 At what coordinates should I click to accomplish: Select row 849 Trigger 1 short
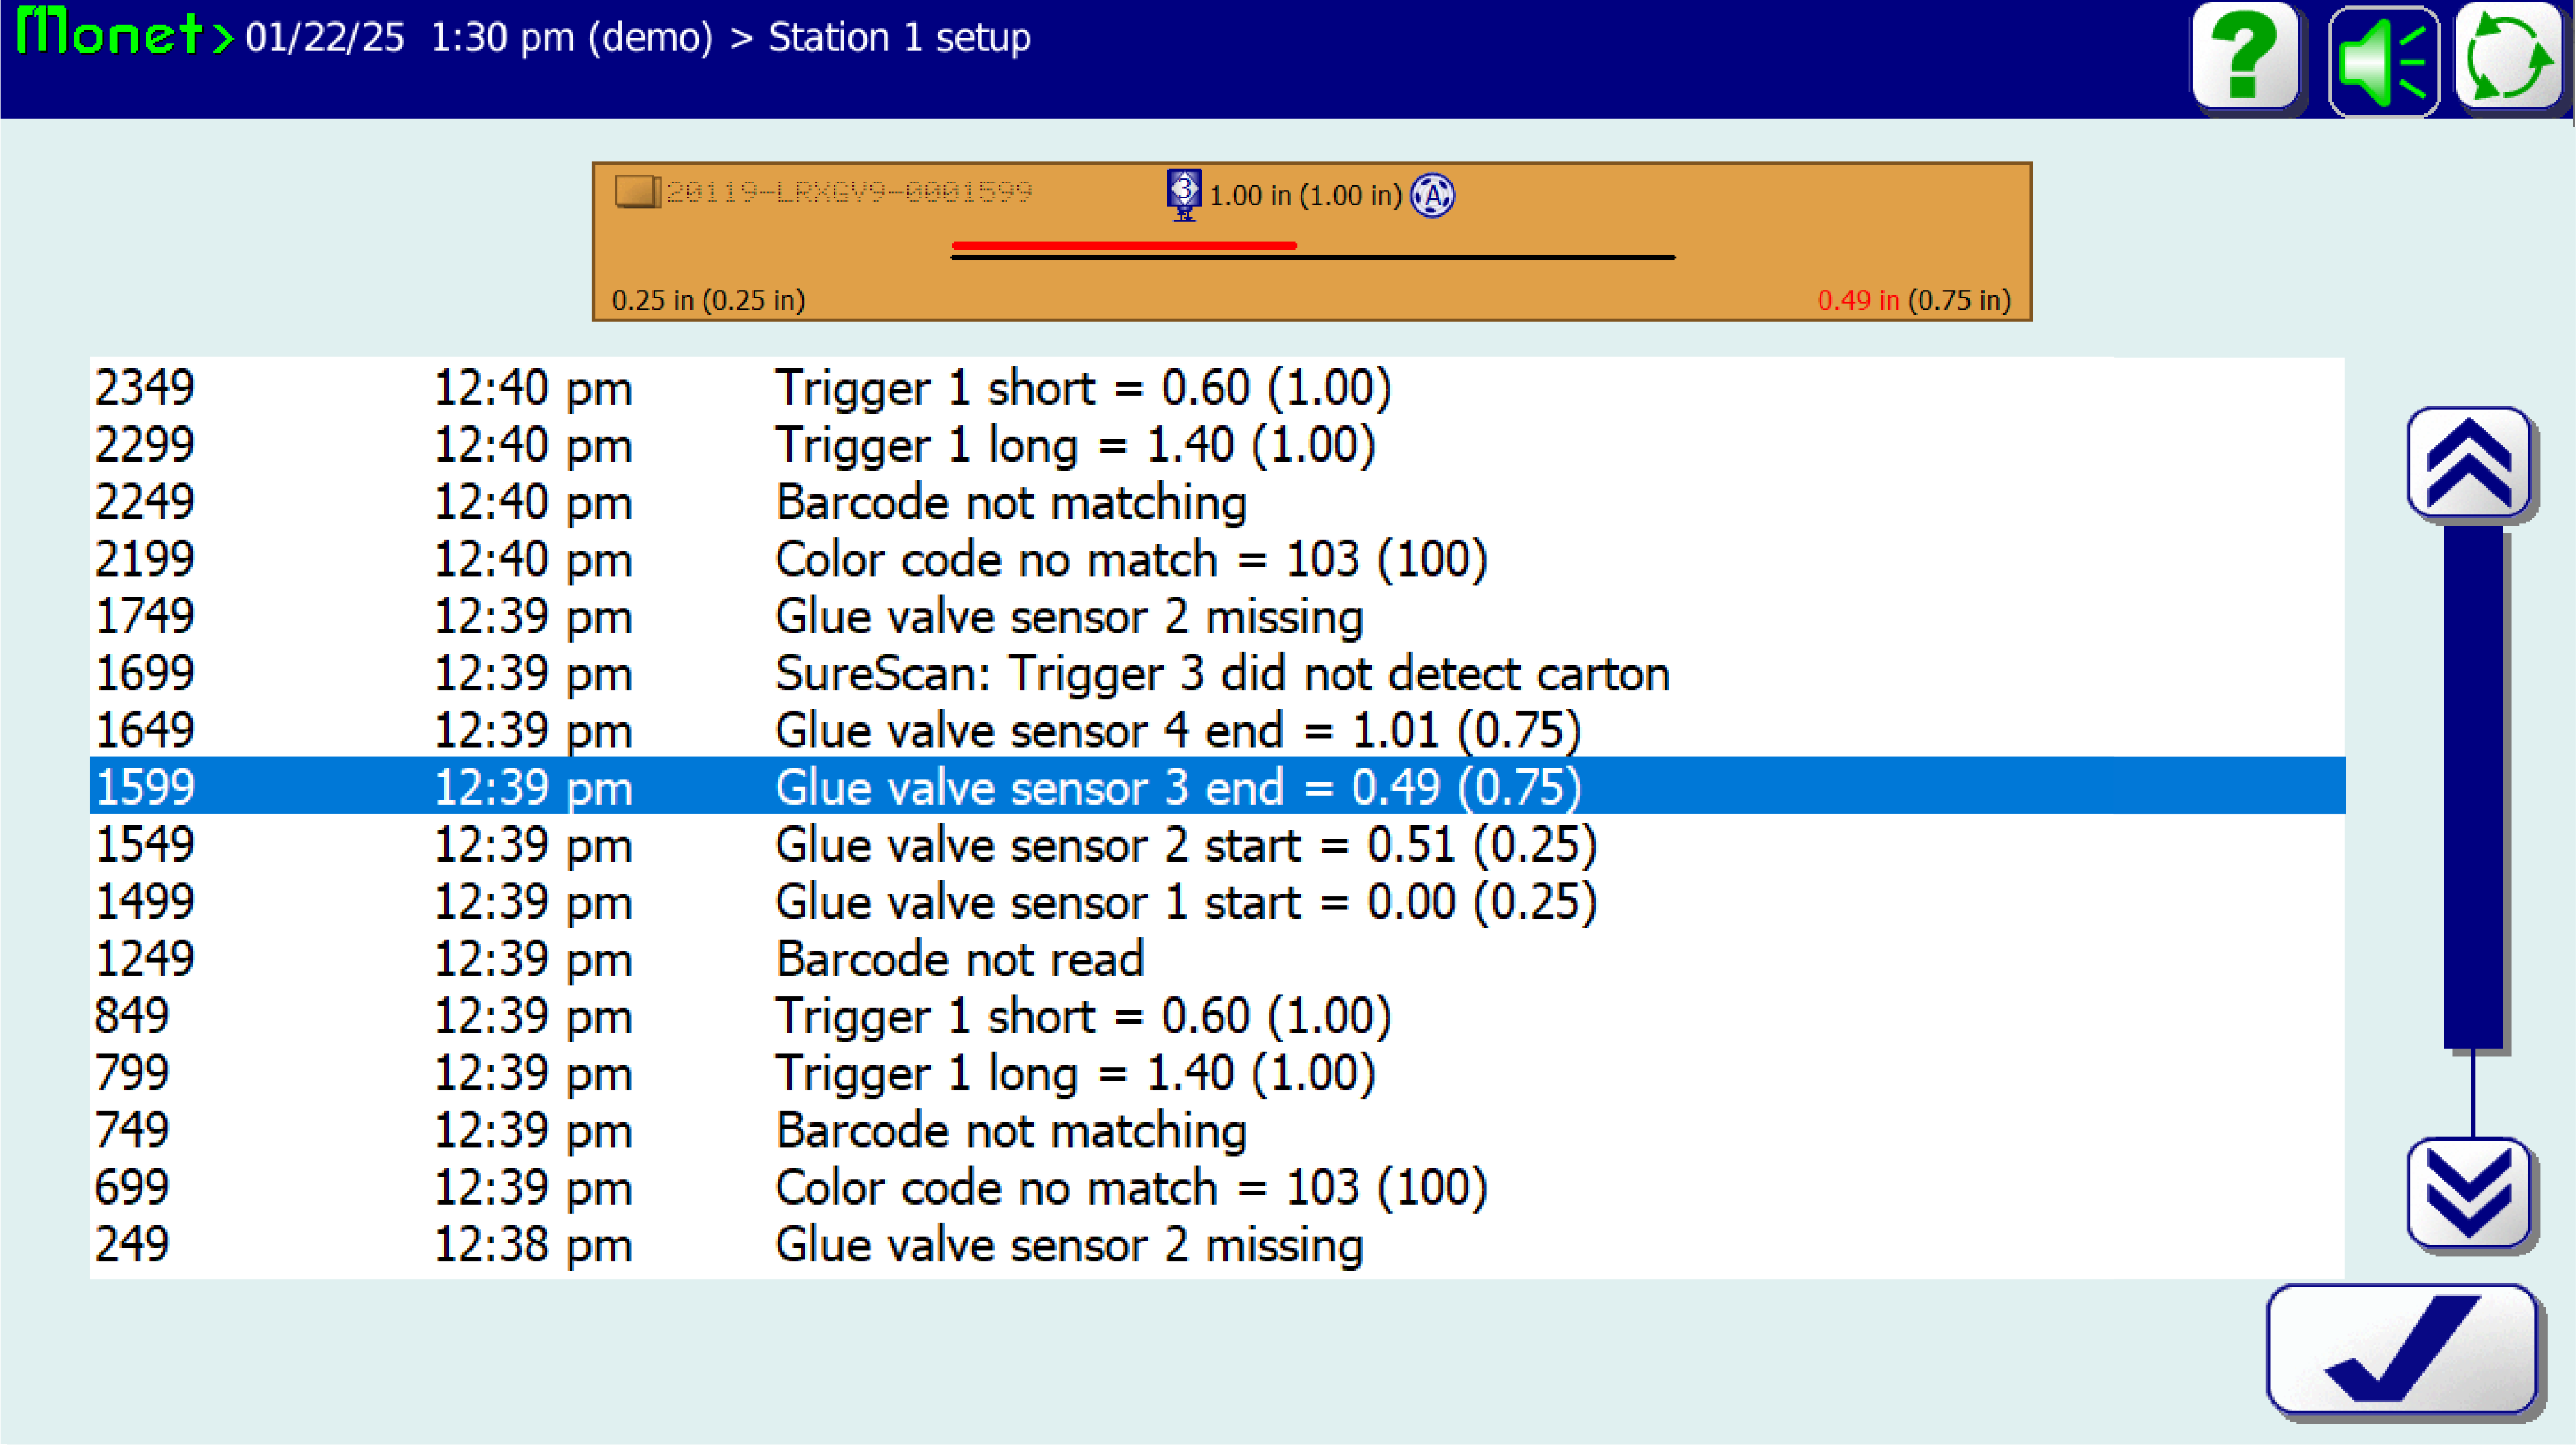coord(1217,1016)
